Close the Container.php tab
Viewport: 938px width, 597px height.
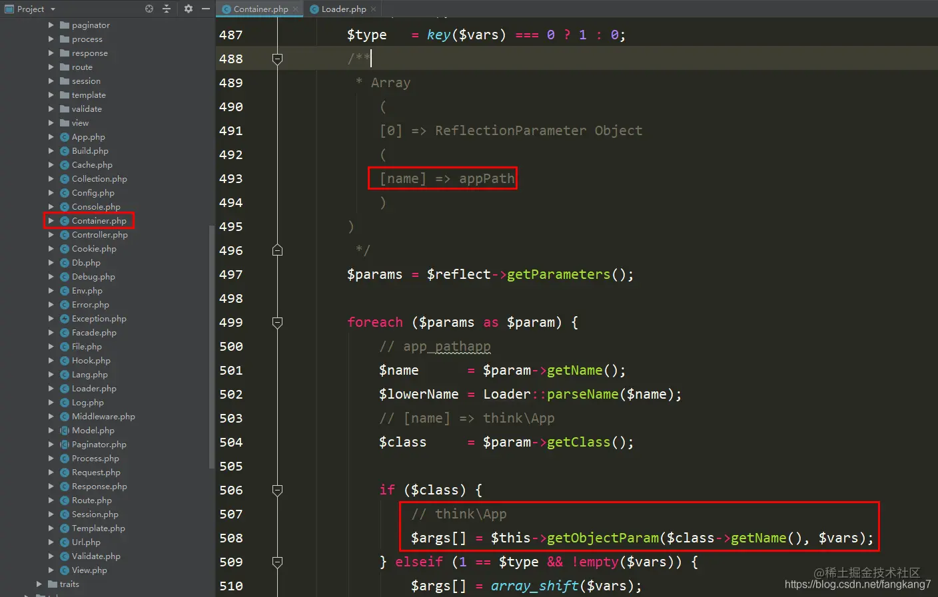point(296,9)
